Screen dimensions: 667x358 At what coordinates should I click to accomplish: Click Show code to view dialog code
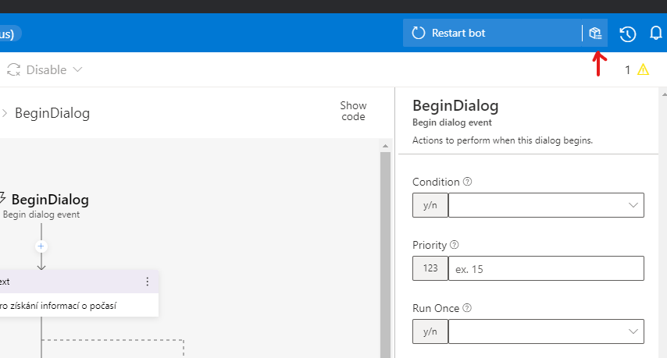[353, 111]
